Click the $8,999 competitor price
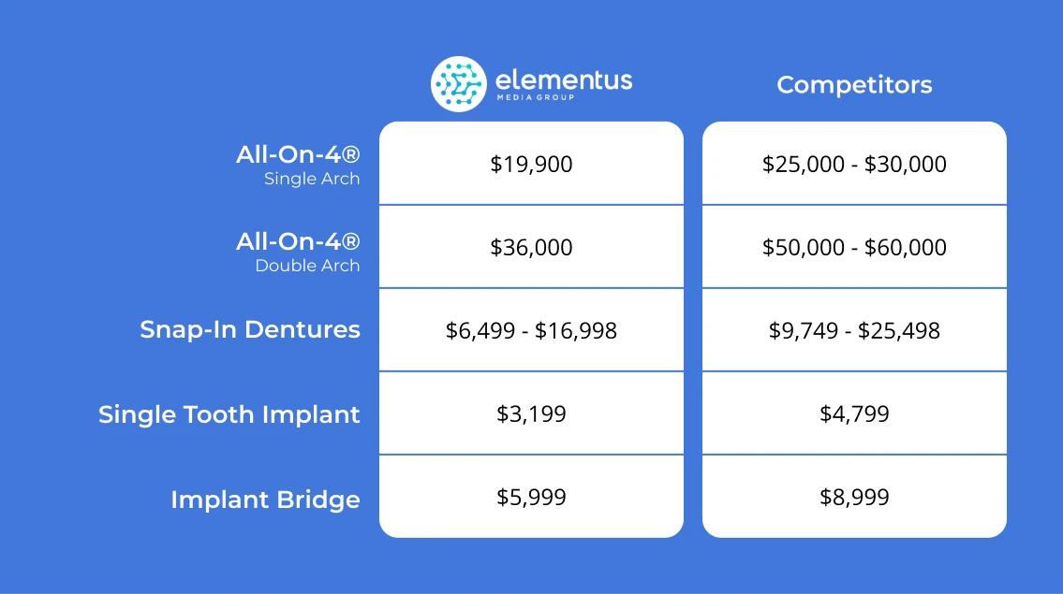 (854, 497)
